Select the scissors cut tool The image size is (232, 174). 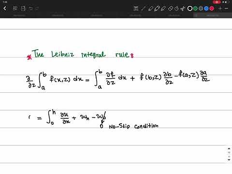coord(183,8)
